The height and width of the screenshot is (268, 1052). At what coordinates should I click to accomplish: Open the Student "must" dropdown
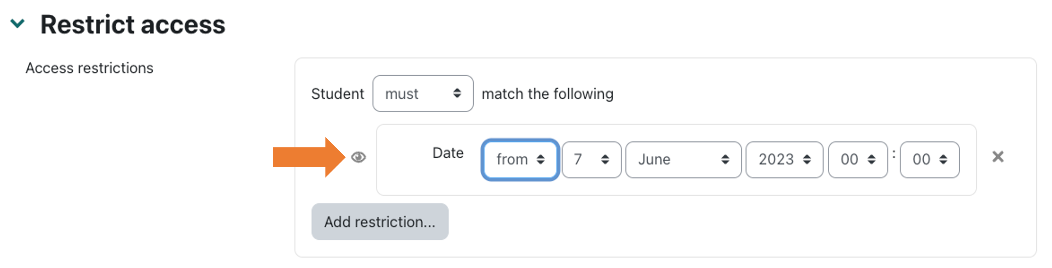point(422,93)
